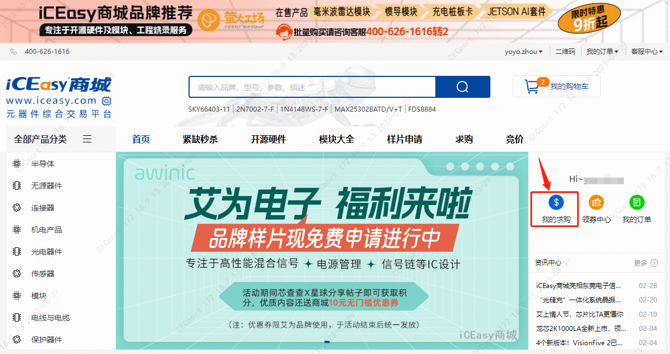Click 充电桩板卡 in top banner
Screen dimensions: 670x354
(453, 12)
